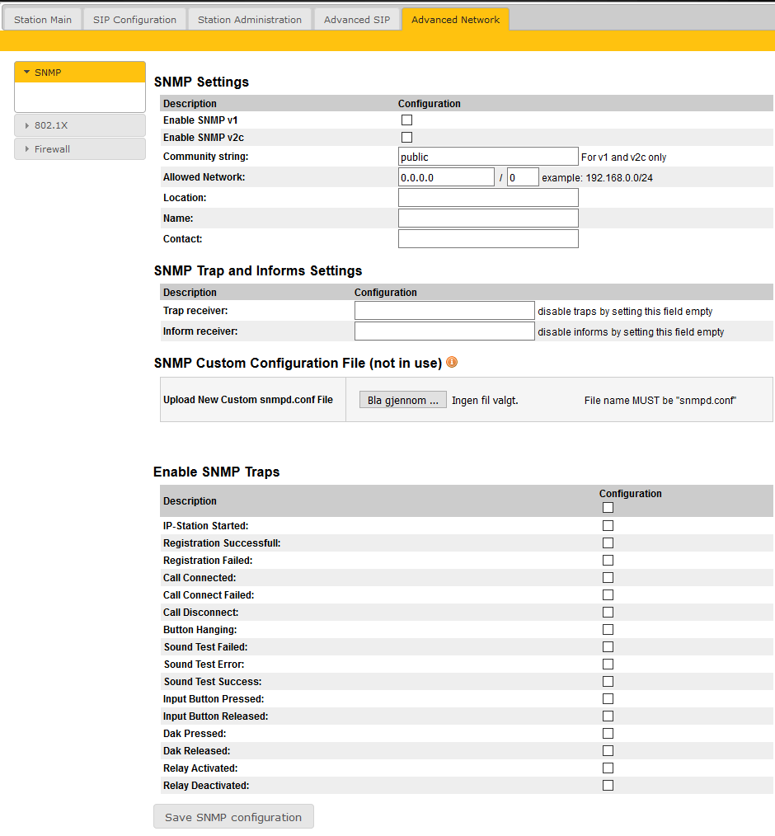Screen dimensions: 775x836
Task: Go to the Advanced SIP tab
Action: (x=357, y=20)
